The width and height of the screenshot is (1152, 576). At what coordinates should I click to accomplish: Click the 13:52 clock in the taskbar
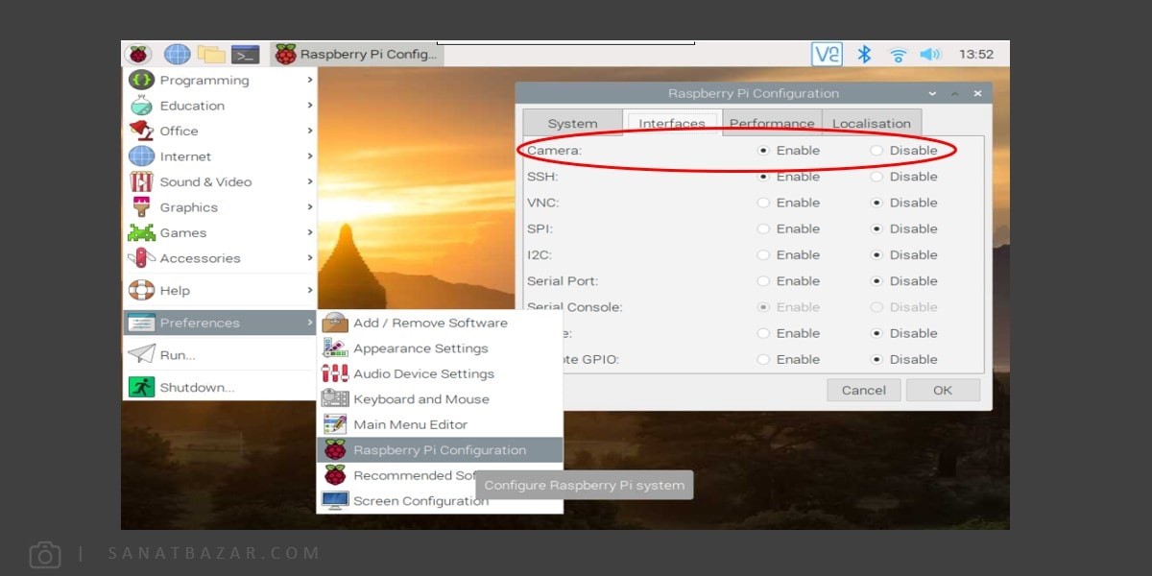point(976,55)
